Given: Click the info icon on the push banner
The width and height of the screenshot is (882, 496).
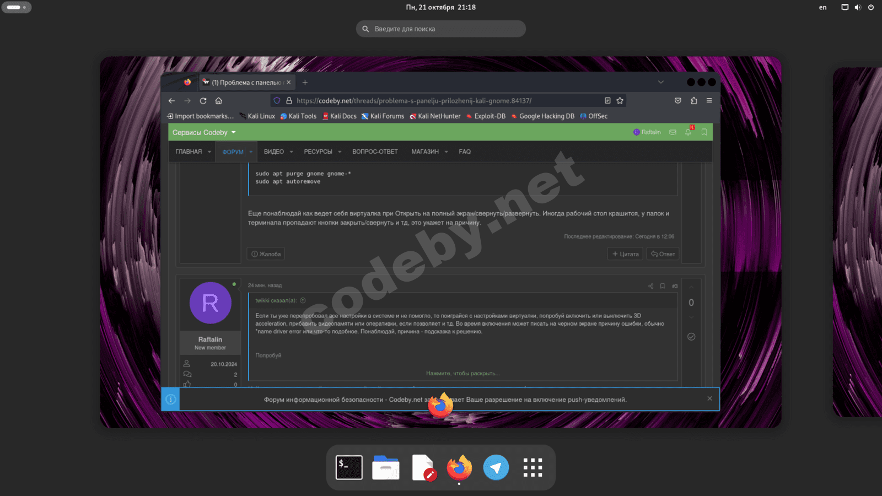Looking at the screenshot, I should tap(171, 400).
